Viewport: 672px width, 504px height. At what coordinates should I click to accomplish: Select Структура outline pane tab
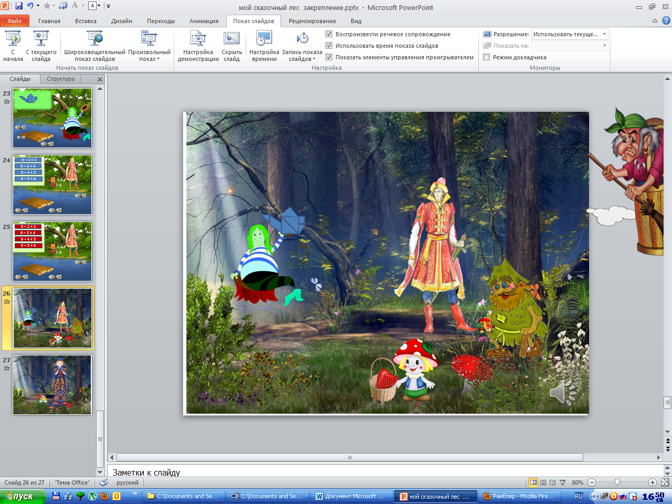click(60, 79)
